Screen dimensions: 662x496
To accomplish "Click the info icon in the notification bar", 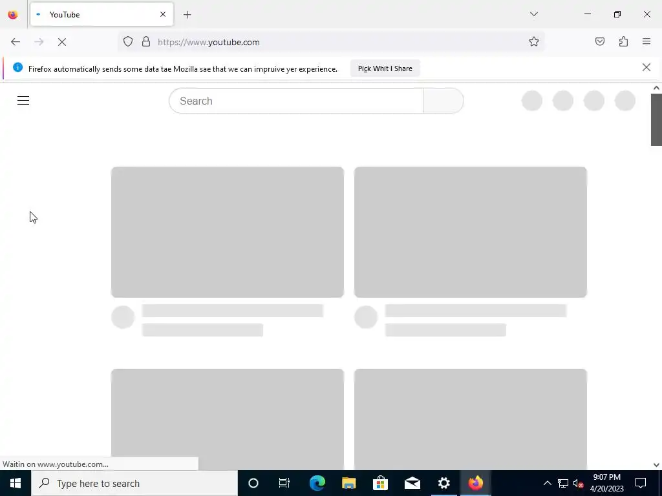I will 17,67.
